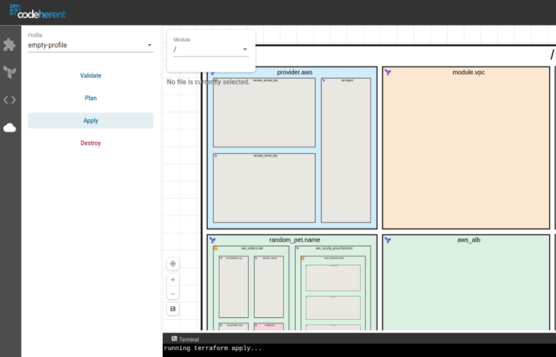556x357 pixels.
Task: Open the code brackets sidebar icon
Action: pyautogui.click(x=10, y=100)
